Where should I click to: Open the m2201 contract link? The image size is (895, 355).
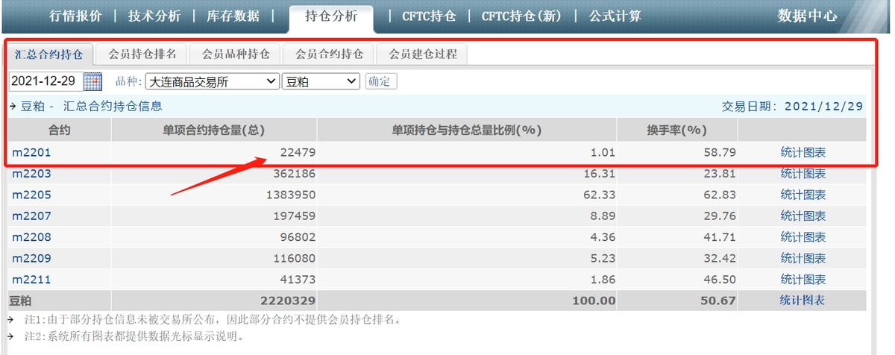31,152
